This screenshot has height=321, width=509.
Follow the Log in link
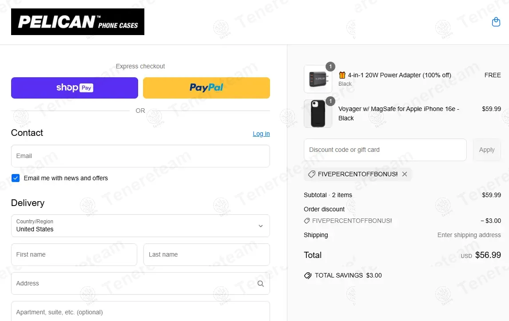point(261,134)
